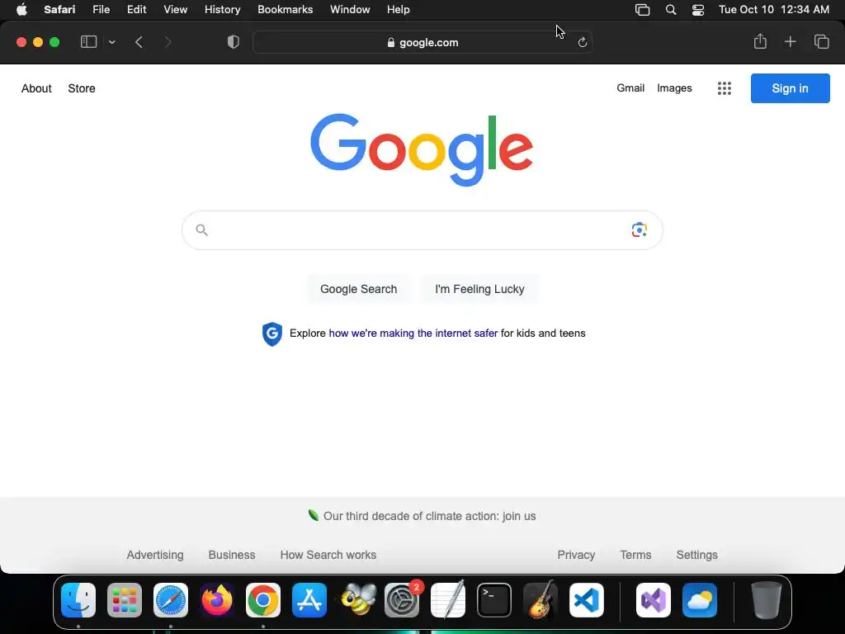845x634 pixels.
Task: Open purple Visual Studio from the Dock
Action: coord(654,600)
